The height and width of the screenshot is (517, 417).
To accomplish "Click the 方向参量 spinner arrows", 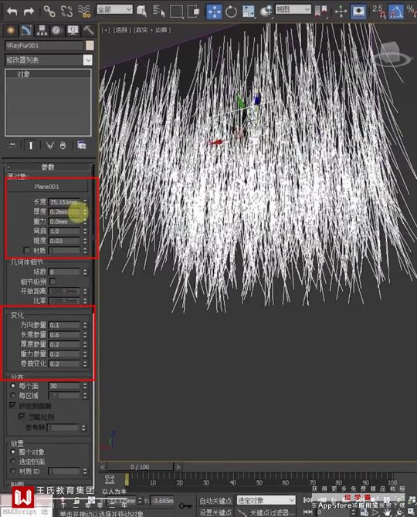I will pyautogui.click(x=85, y=325).
